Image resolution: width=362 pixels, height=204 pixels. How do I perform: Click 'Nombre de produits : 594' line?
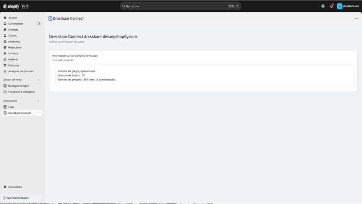click(x=87, y=80)
